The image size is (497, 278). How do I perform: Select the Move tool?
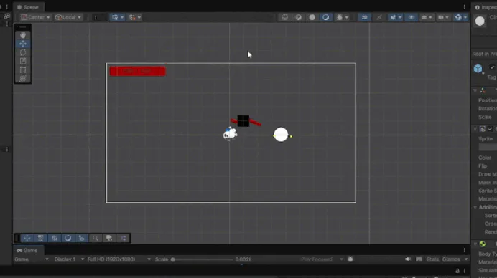[x=23, y=44]
